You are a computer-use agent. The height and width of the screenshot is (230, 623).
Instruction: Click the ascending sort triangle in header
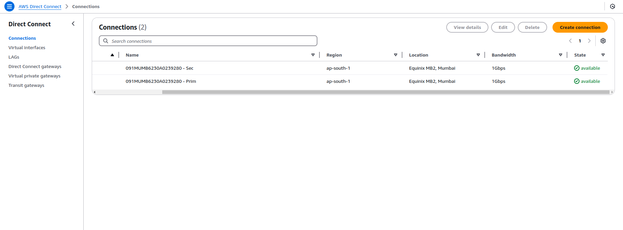(x=112, y=55)
